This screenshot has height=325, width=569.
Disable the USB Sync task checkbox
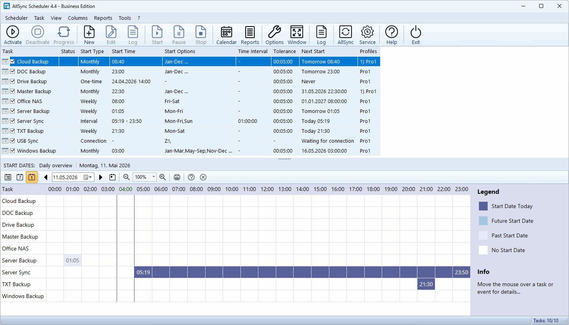tap(13, 141)
